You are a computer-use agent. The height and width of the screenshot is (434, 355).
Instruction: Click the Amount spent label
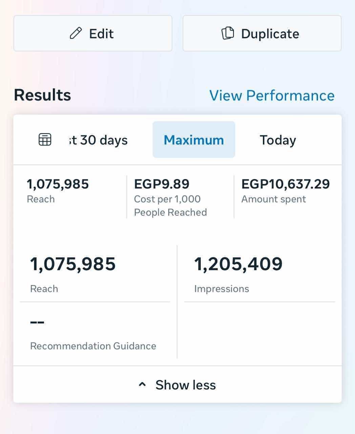[273, 199]
